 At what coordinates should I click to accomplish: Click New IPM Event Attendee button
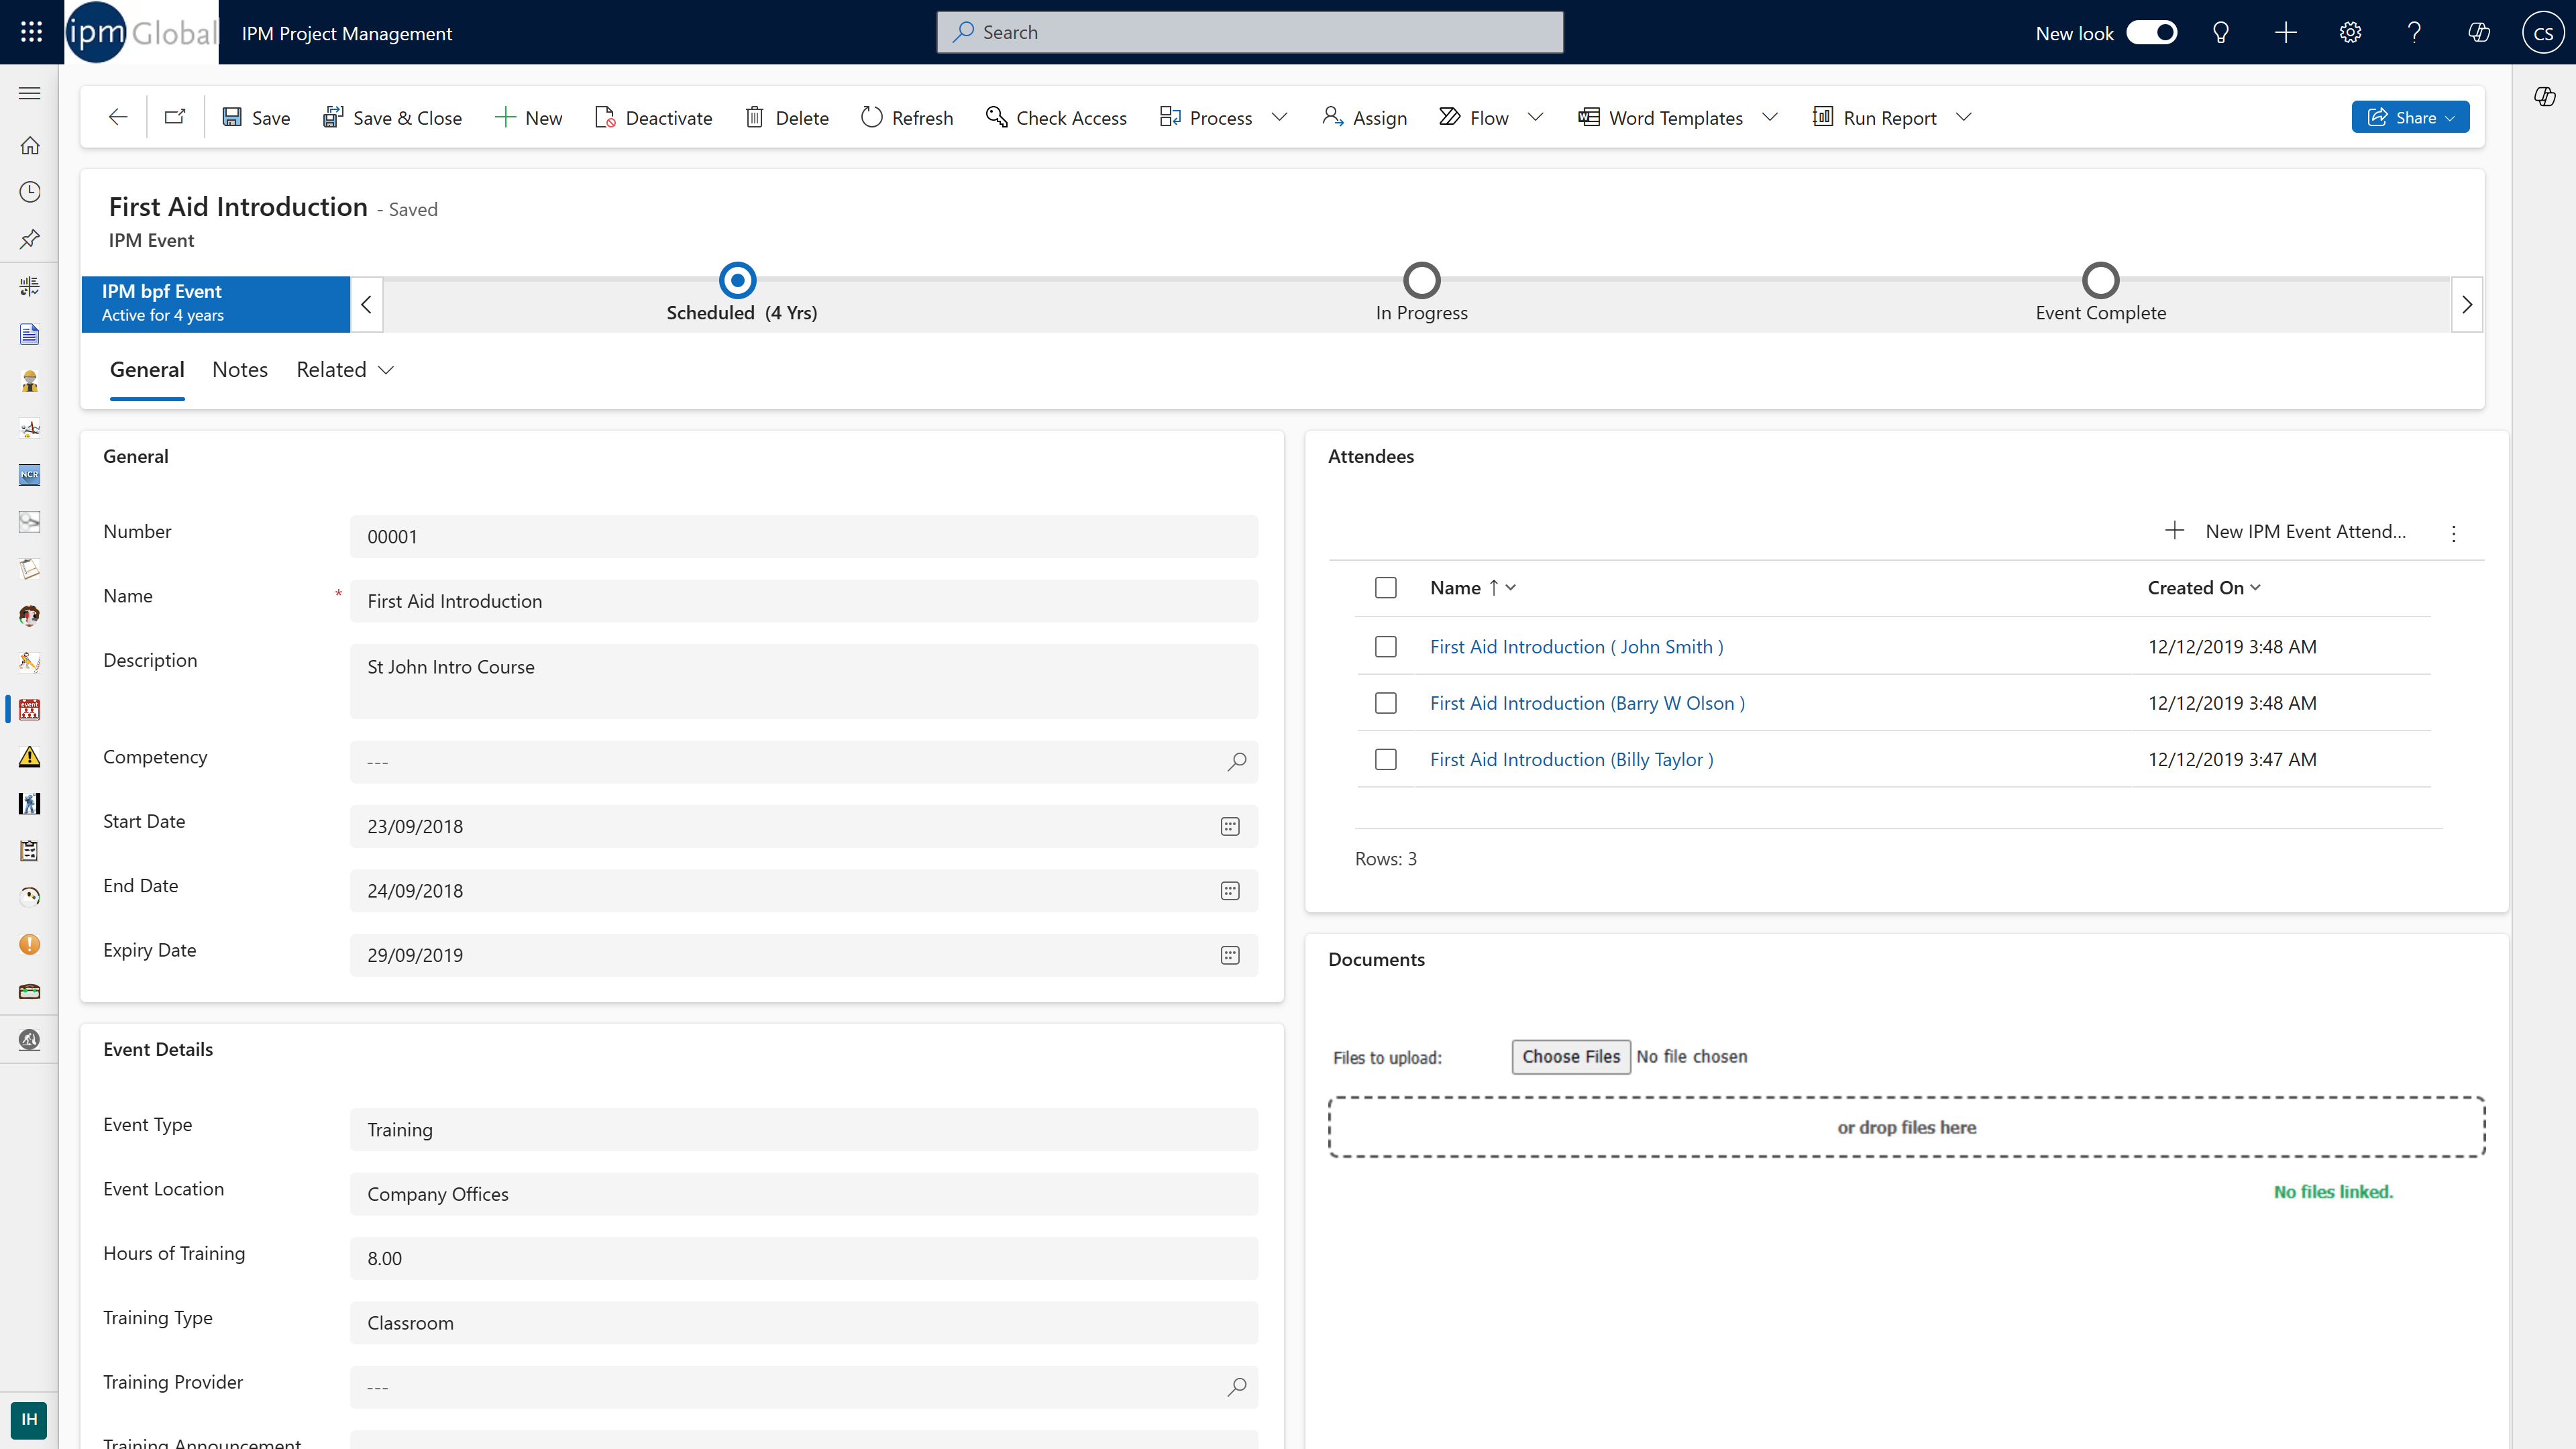(x=2285, y=531)
